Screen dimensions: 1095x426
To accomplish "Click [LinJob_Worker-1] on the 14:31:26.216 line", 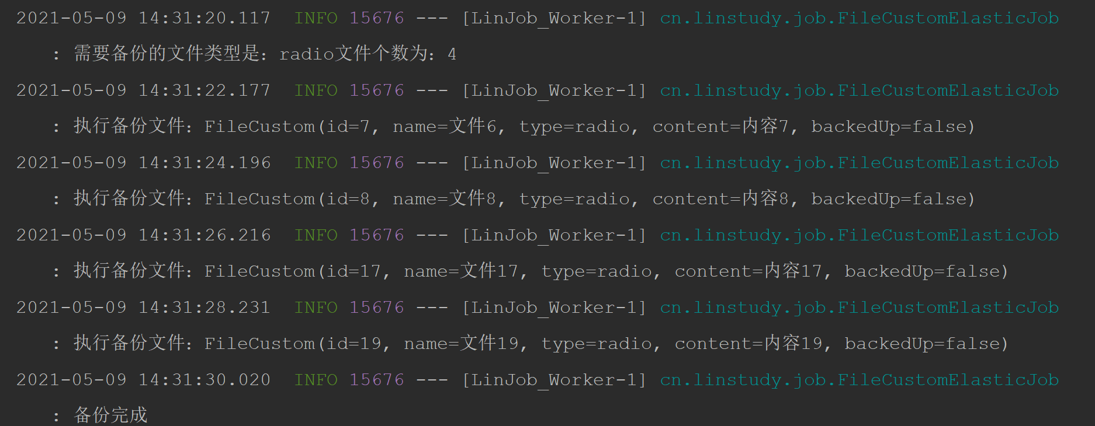I will (x=554, y=236).
